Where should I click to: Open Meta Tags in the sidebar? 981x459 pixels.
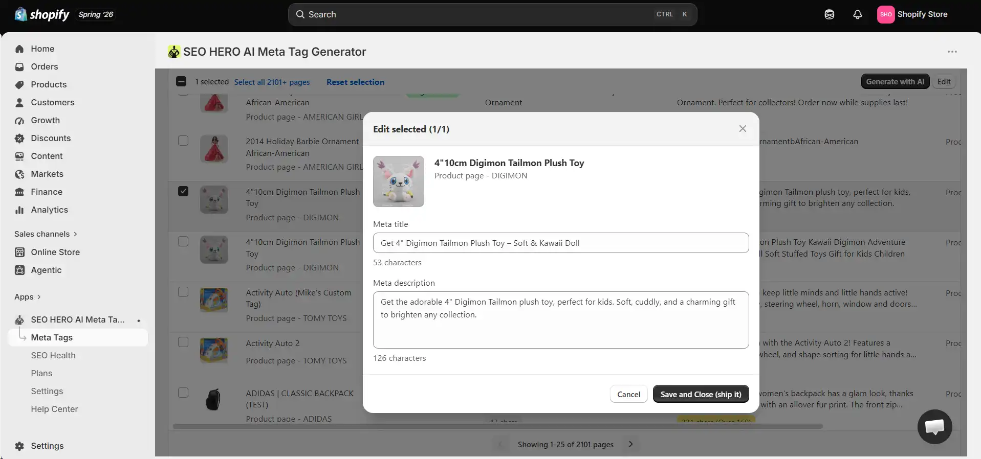pyautogui.click(x=78, y=337)
